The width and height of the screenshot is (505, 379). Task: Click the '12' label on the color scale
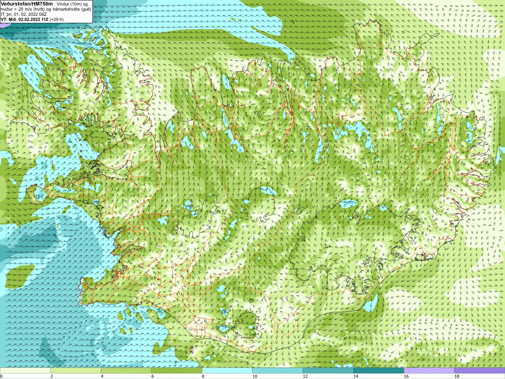click(305, 376)
